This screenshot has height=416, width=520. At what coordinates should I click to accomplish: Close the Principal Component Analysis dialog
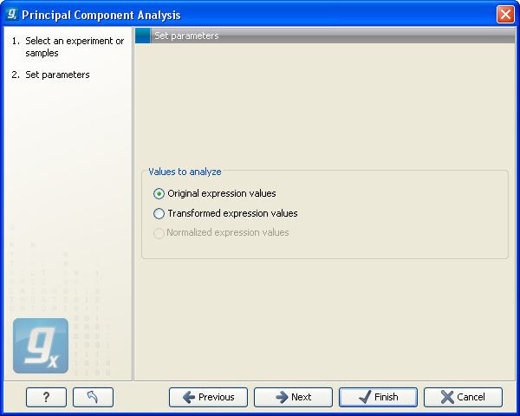[x=505, y=14]
